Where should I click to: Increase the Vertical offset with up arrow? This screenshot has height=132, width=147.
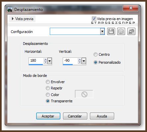pos(80,59)
